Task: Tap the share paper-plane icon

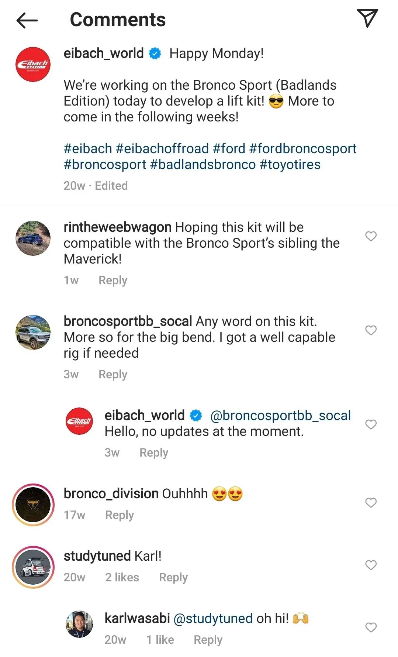Action: (367, 18)
